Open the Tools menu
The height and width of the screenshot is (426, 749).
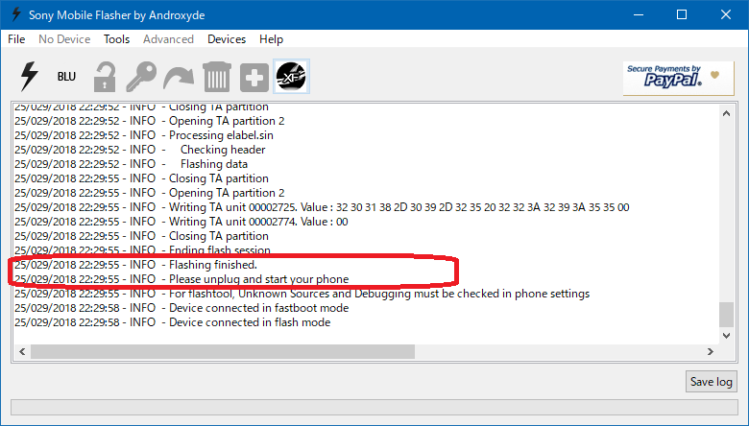point(116,39)
